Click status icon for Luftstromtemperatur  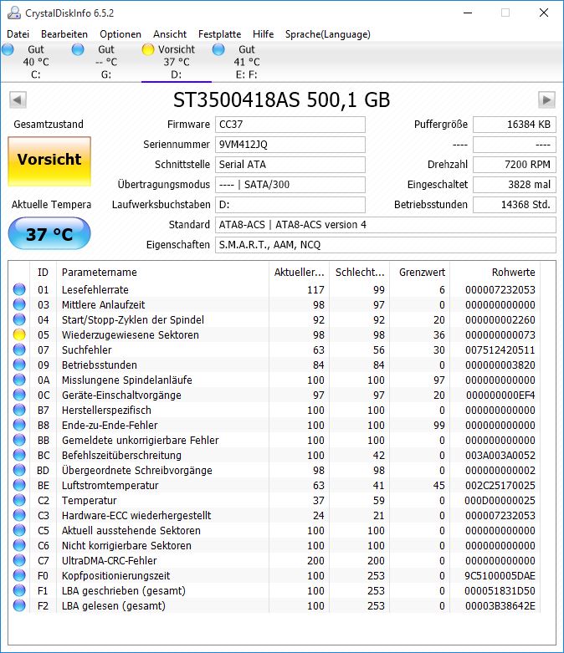pos(19,485)
